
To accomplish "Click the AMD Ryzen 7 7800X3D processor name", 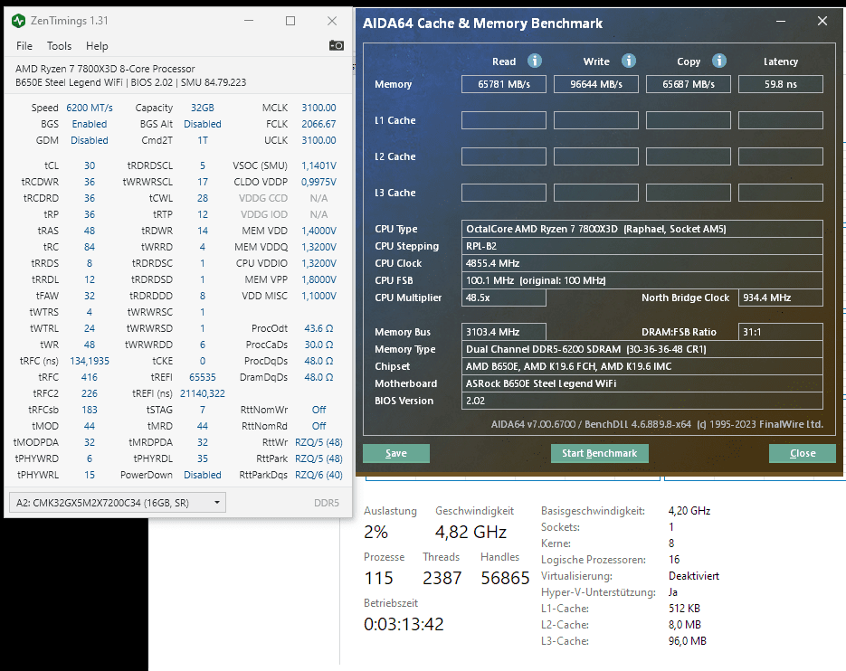I will click(105, 69).
